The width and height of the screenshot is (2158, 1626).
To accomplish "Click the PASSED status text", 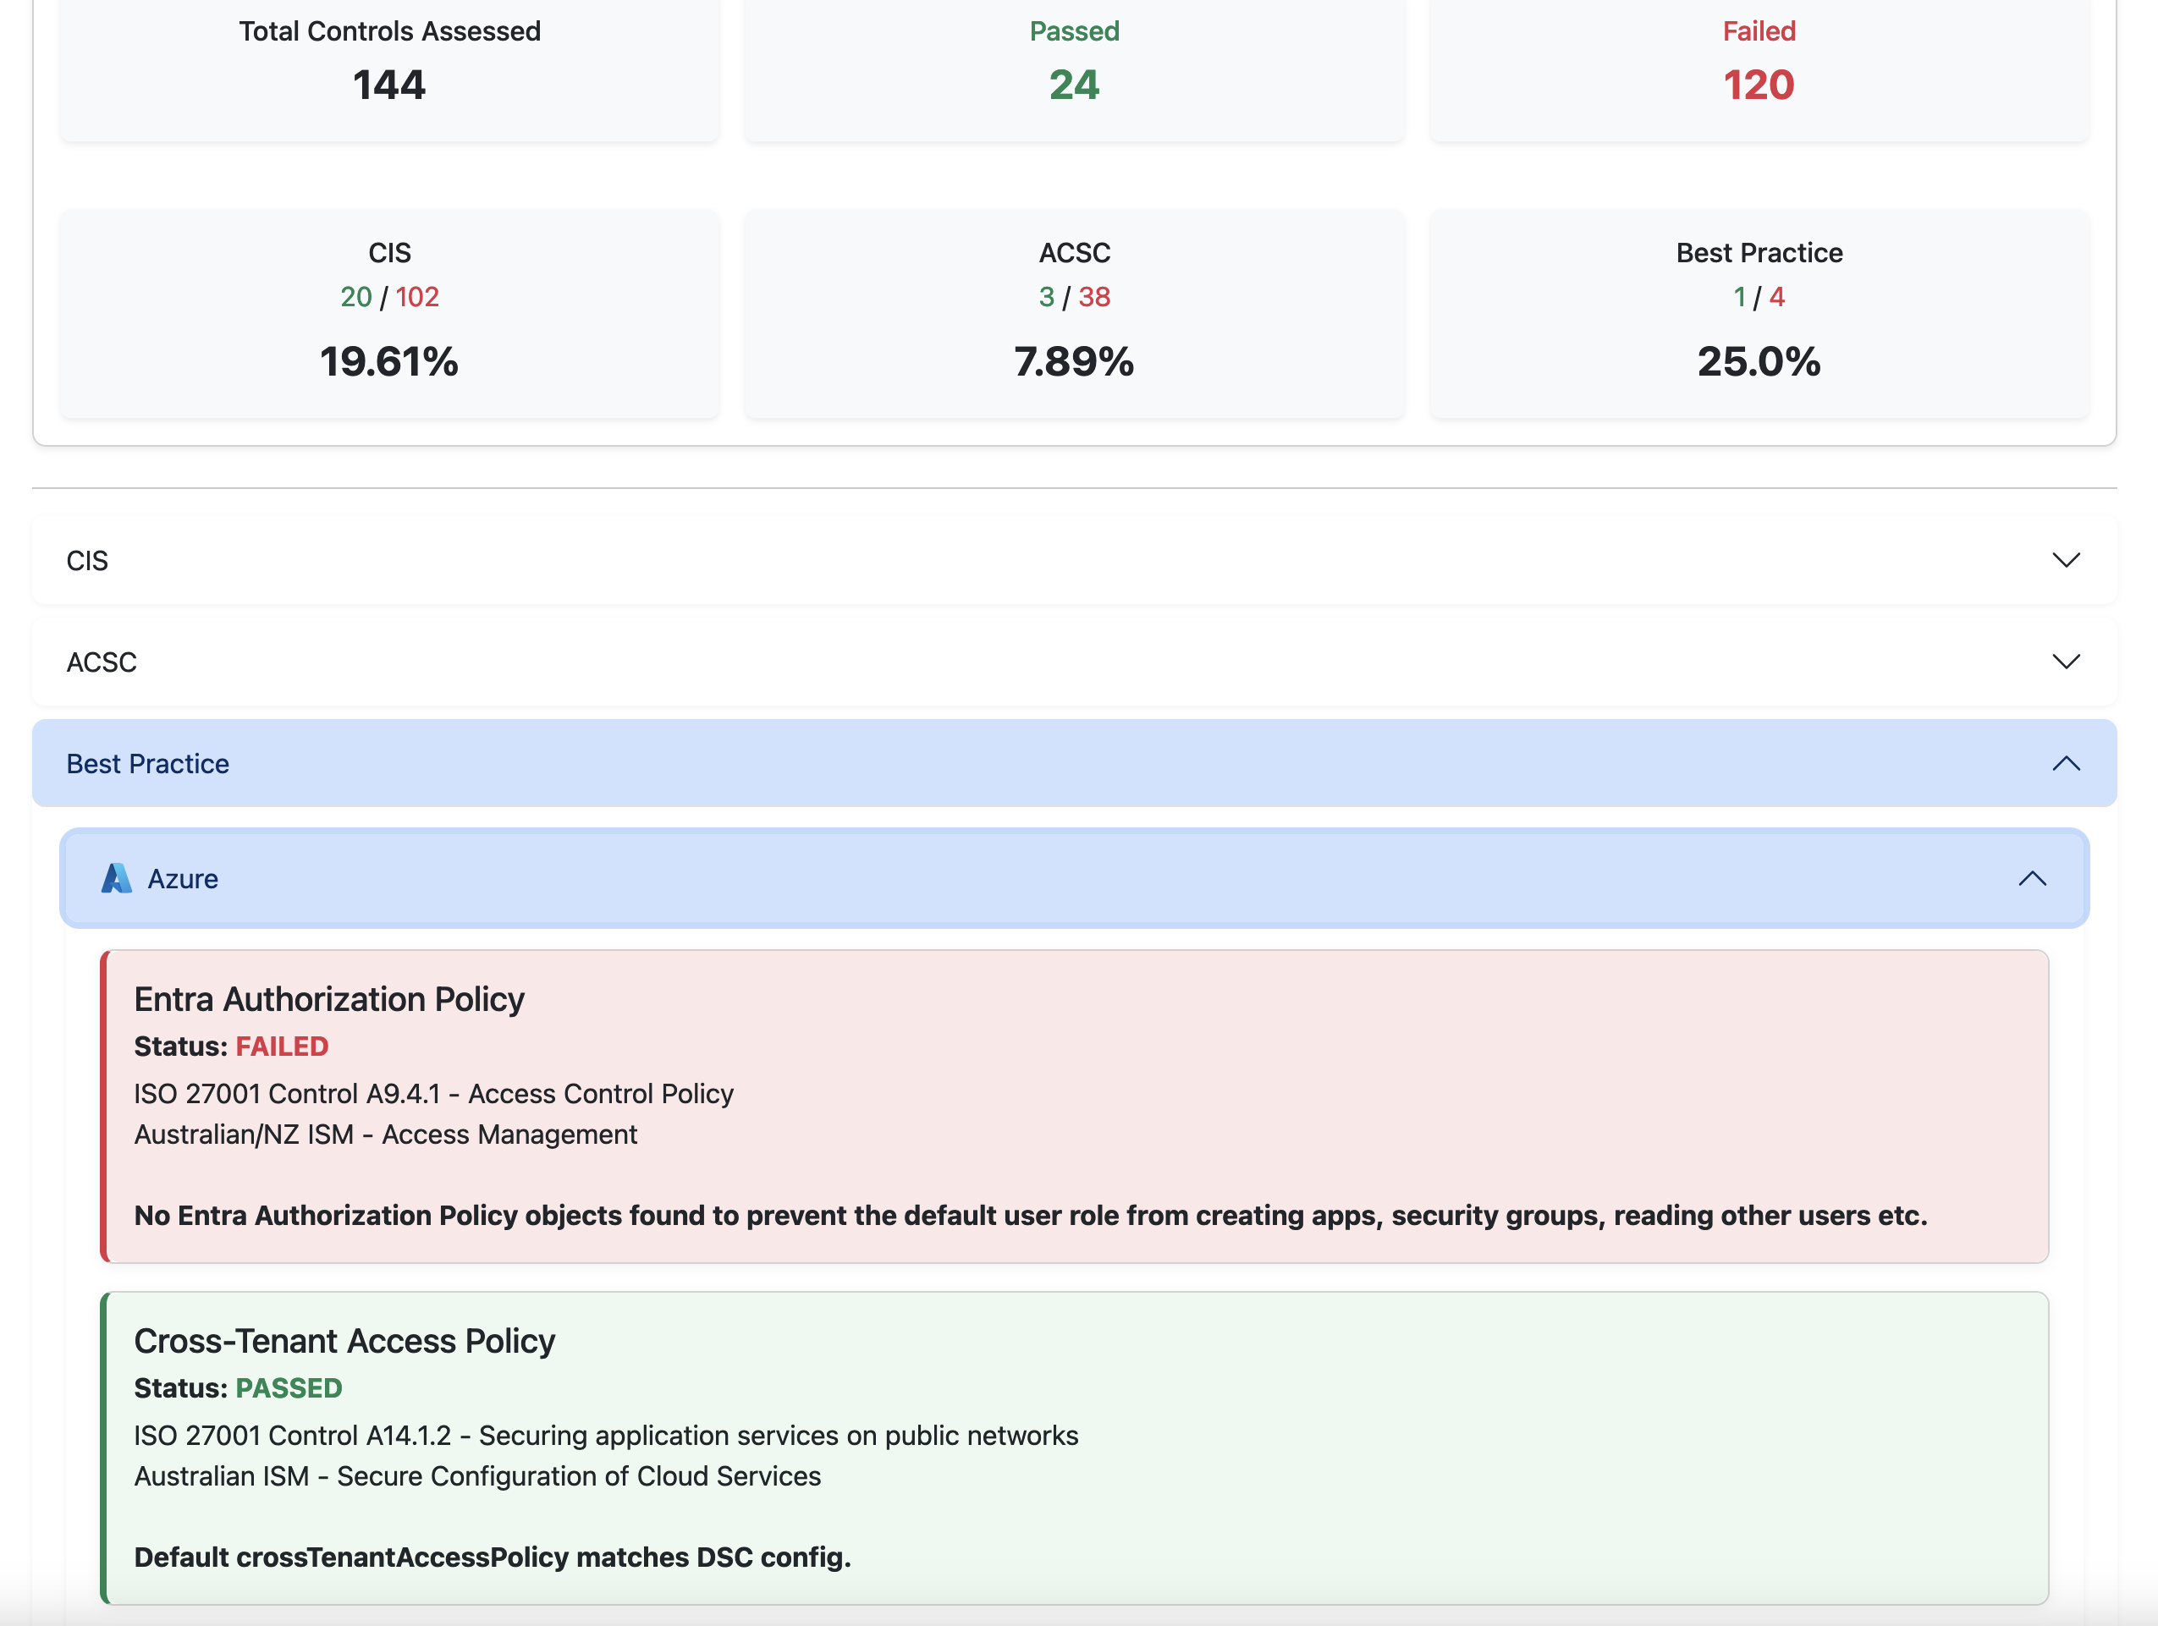I will click(289, 1388).
